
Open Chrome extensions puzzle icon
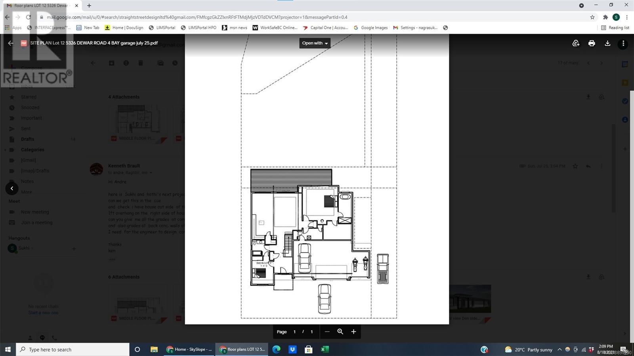click(605, 17)
